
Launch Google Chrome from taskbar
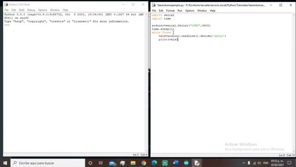pyautogui.click(x=144, y=163)
